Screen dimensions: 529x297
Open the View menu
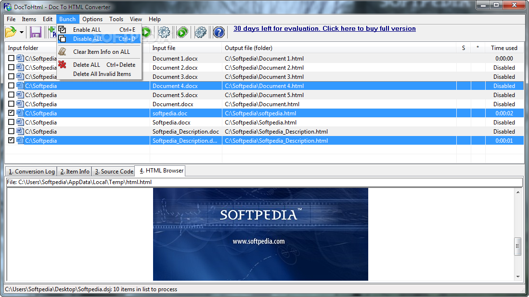(x=136, y=19)
